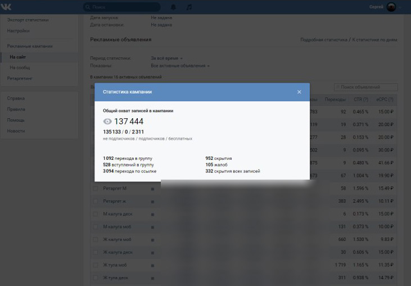Click the 1092 перехода в группу stat
This screenshot has height=286, width=411.
point(128,158)
